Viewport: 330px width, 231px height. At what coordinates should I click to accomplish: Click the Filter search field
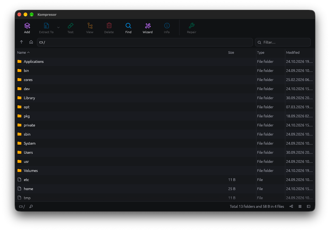(x=283, y=42)
